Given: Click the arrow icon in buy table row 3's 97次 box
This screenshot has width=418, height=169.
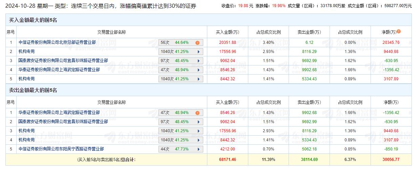Looking at the screenshot, I should (198, 61).
